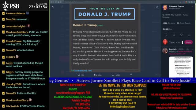
Task: Click the GetOnSoapbox@gmail.com email
Action: [123, 107]
